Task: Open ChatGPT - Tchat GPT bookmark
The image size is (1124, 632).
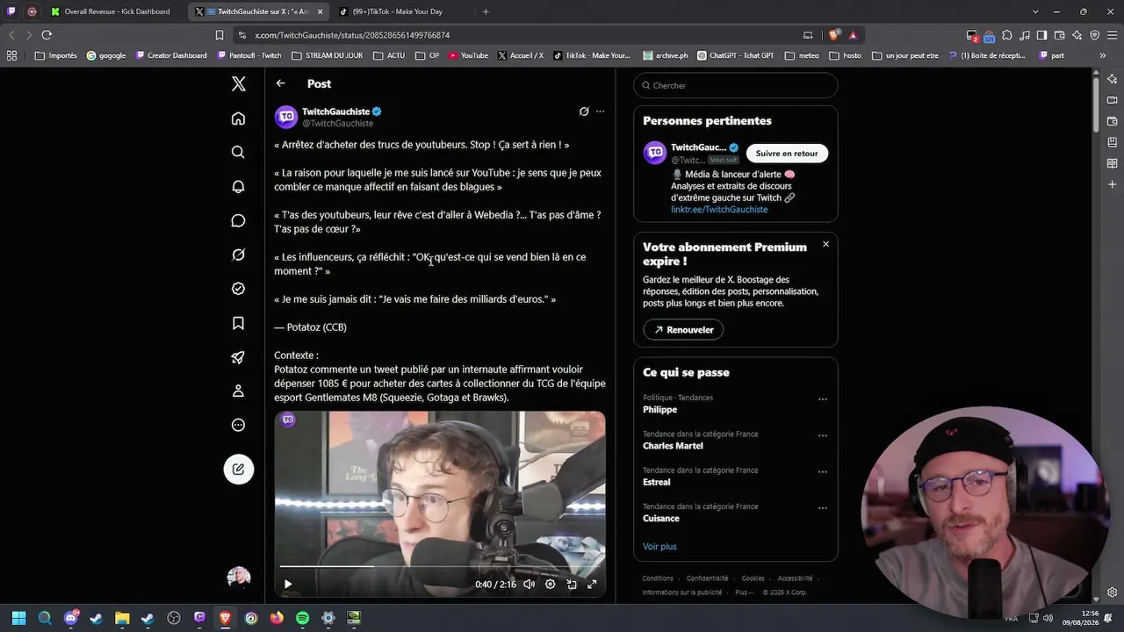Action: 735,55
